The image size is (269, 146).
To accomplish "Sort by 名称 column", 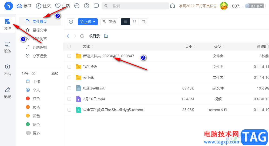I will [88, 47].
